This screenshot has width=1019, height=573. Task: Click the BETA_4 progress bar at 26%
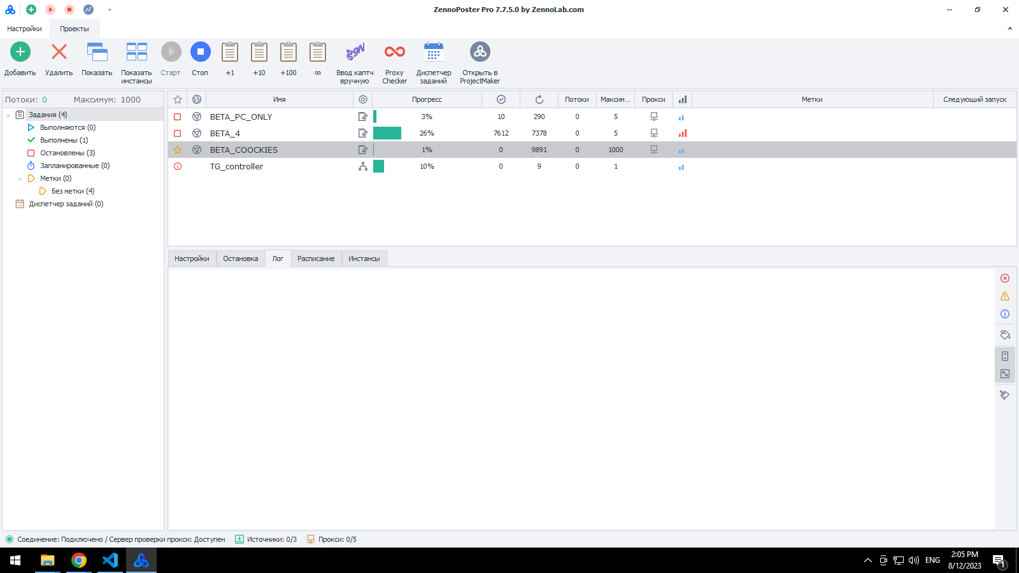pos(387,133)
